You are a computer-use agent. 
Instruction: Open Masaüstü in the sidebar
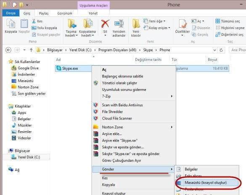tap(26, 81)
